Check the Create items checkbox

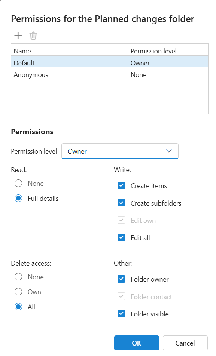tap(121, 185)
